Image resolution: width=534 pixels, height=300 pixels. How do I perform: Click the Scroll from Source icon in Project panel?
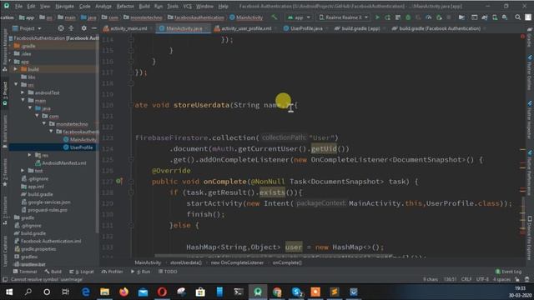[x=61, y=28]
